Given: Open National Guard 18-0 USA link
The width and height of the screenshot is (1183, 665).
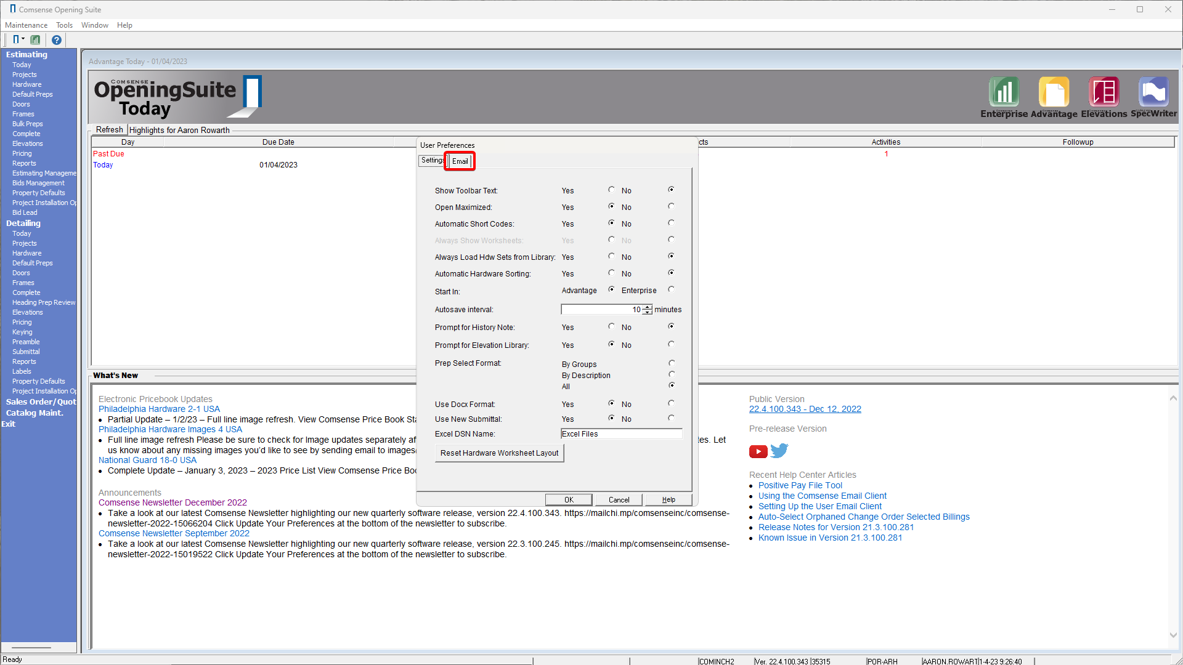Looking at the screenshot, I should pyautogui.click(x=147, y=460).
